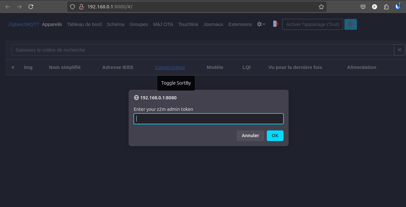
Task: Open the Appareils tab
Action: pyautogui.click(x=52, y=24)
